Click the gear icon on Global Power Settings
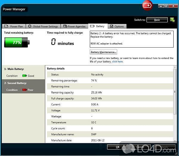The height and width of the screenshot is (156, 179). click(x=30, y=26)
